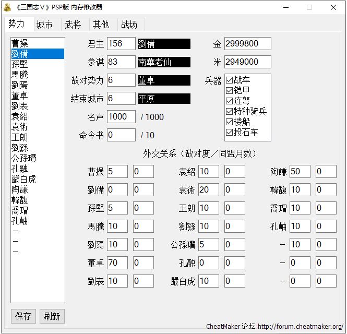Click the 米 rice input field
The image size is (347, 334).
pyautogui.click(x=248, y=62)
